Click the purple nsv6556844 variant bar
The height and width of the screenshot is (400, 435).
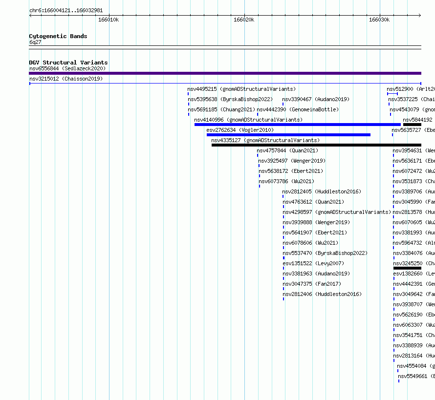[x=225, y=73]
